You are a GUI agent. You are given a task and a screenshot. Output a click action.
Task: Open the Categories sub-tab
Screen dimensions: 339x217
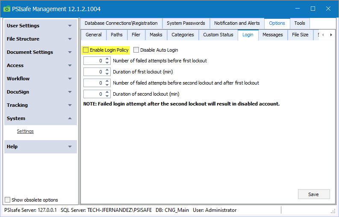coord(183,35)
